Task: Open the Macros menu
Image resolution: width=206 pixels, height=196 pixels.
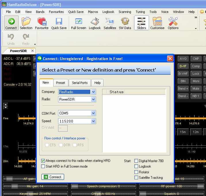Action: 93,12
